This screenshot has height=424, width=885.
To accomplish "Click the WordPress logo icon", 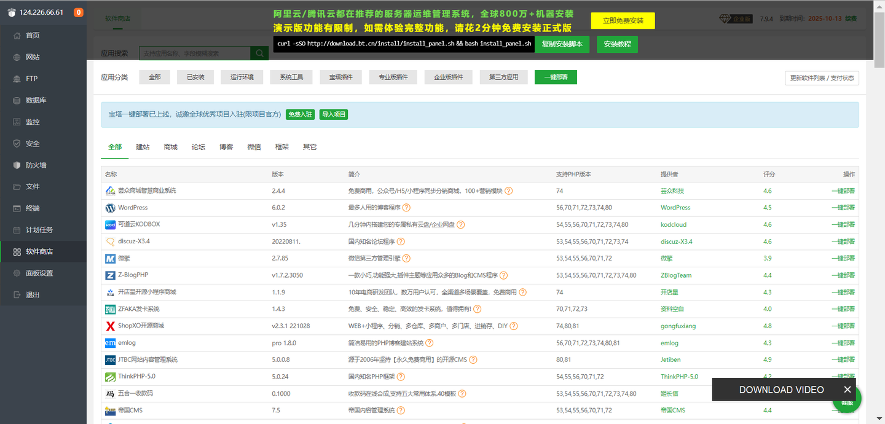I will [x=111, y=208].
